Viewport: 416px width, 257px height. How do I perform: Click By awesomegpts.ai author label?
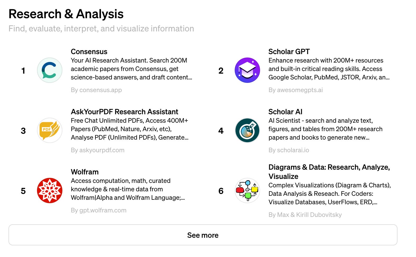pyautogui.click(x=295, y=90)
